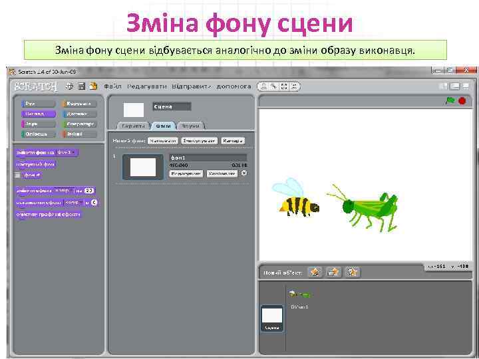
Task: Click the clear graphic effects block
Action: pos(49,215)
